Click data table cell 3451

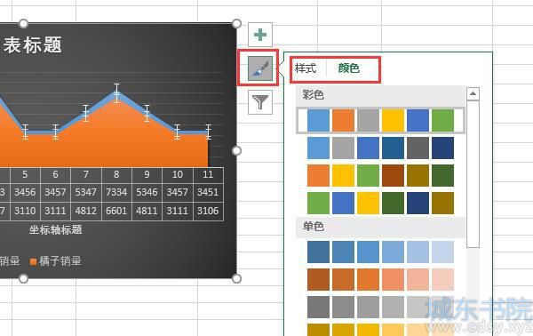tap(208, 192)
